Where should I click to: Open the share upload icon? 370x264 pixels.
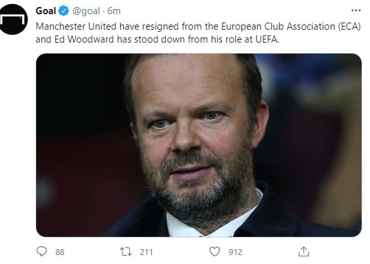[303, 252]
